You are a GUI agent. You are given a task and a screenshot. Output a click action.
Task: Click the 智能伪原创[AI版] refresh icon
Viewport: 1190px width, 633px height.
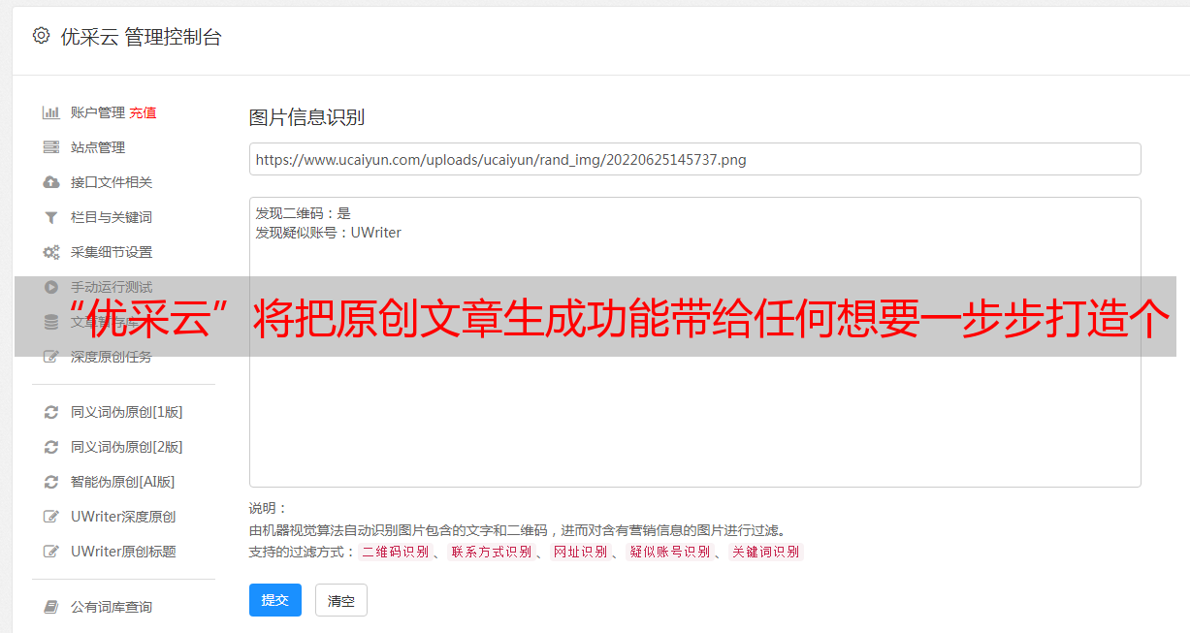pyautogui.click(x=51, y=482)
